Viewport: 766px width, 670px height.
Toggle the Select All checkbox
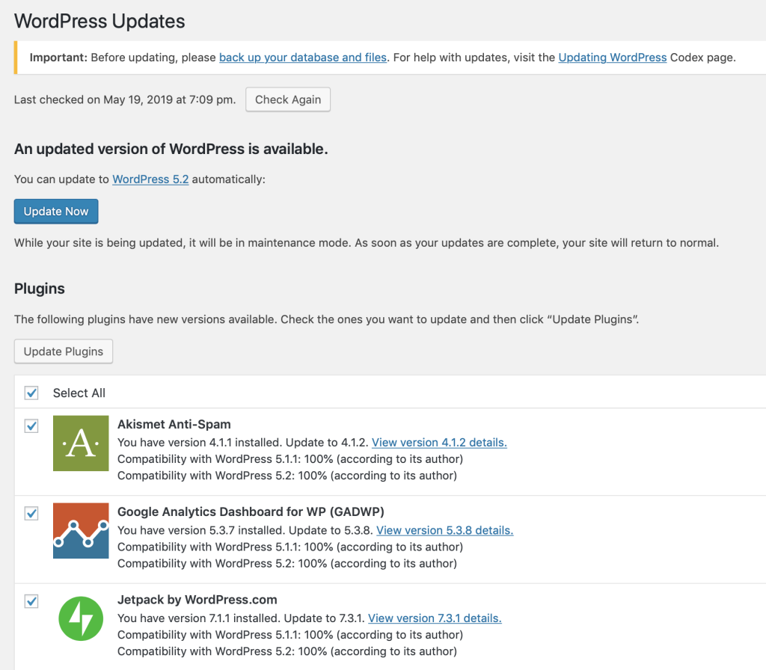[x=31, y=393]
